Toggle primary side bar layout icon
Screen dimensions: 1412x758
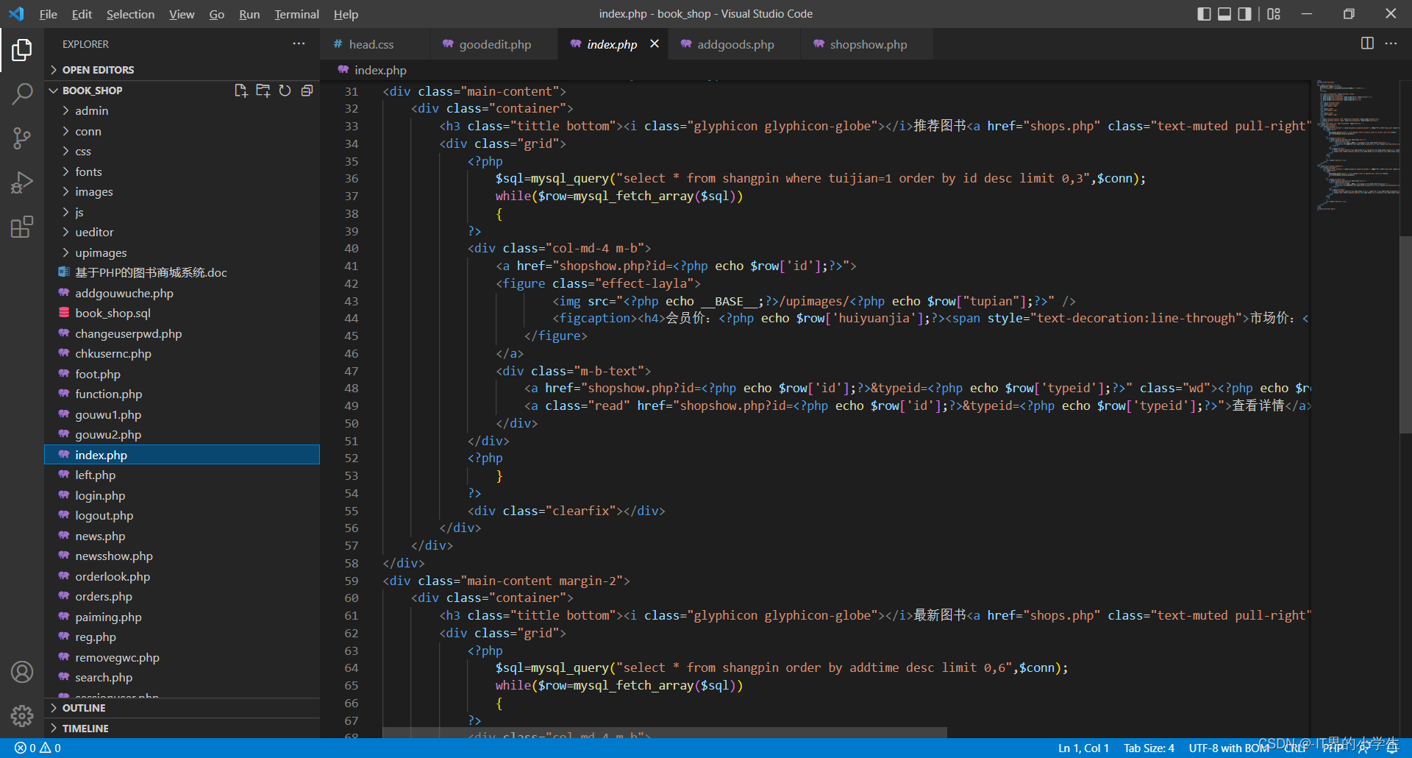[x=1204, y=14]
